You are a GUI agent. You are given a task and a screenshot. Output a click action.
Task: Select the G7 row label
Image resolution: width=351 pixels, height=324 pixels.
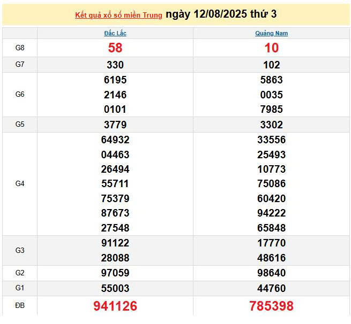click(x=20, y=65)
